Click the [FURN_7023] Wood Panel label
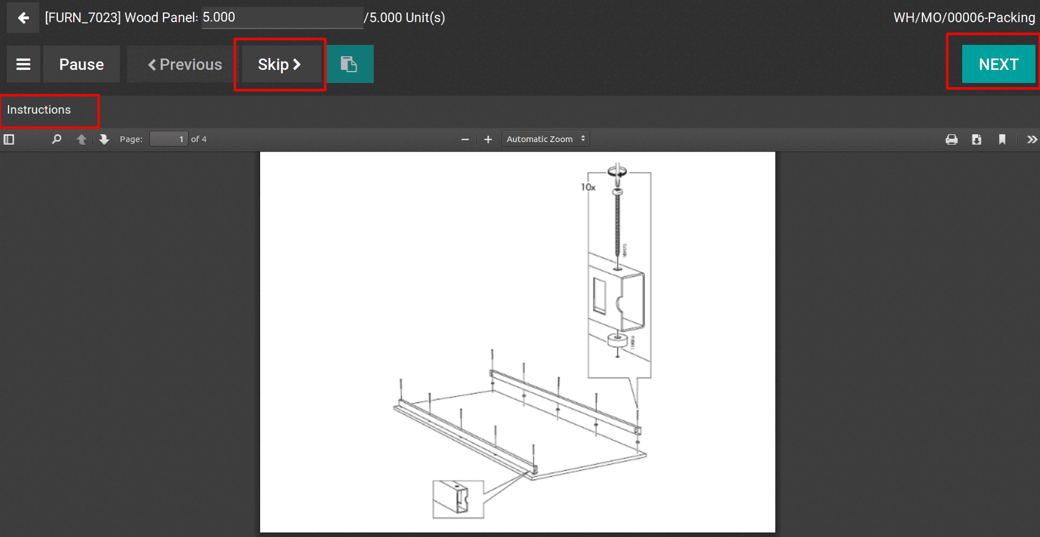The width and height of the screenshot is (1040, 537). [122, 18]
